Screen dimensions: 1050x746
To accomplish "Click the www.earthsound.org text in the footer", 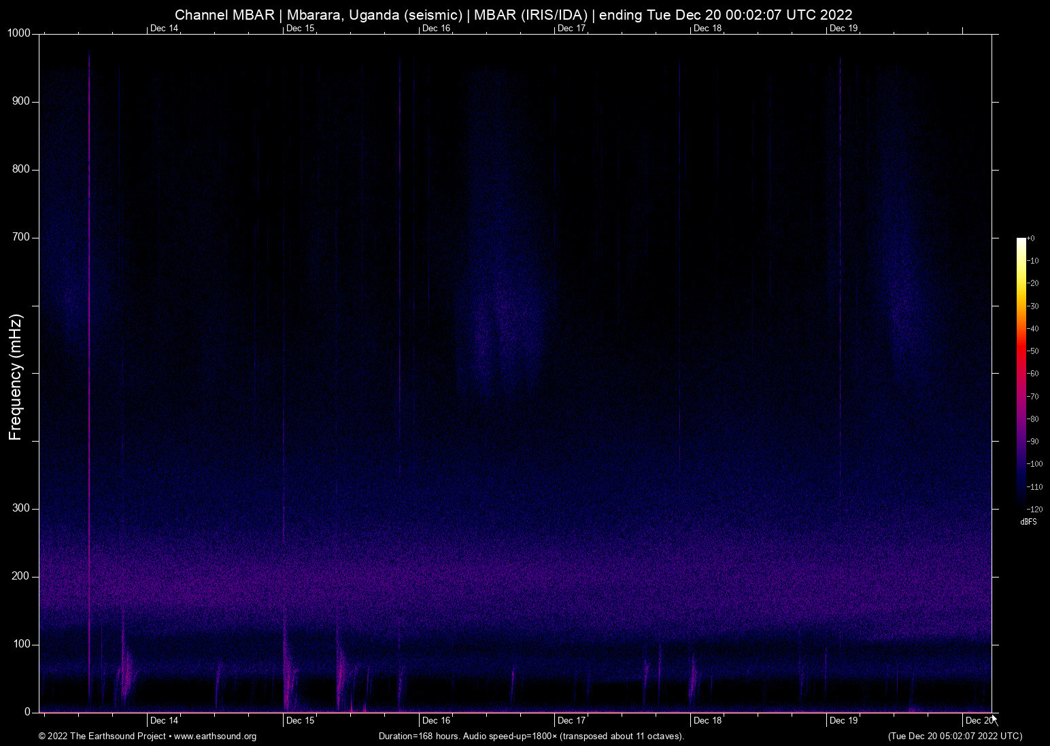I will 215,736.
